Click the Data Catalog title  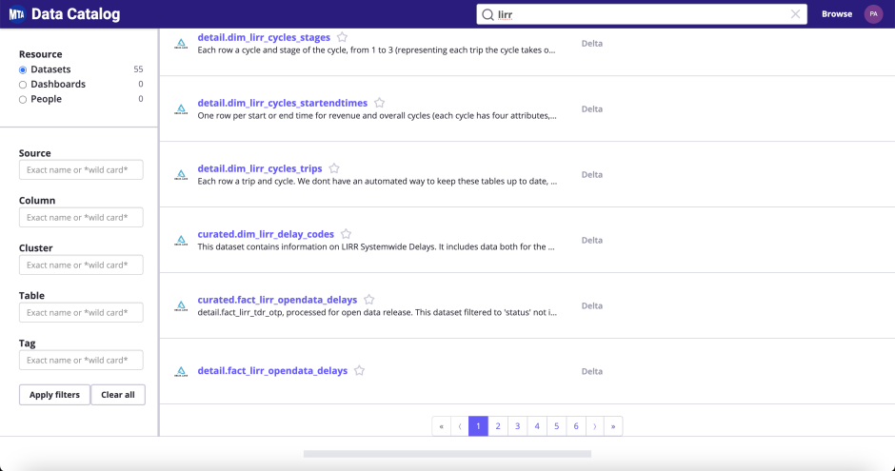(x=76, y=14)
